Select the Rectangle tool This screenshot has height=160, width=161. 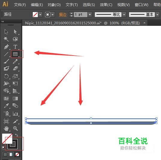click(x=15, y=54)
